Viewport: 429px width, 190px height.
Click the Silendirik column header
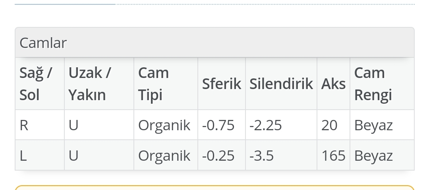click(x=281, y=84)
